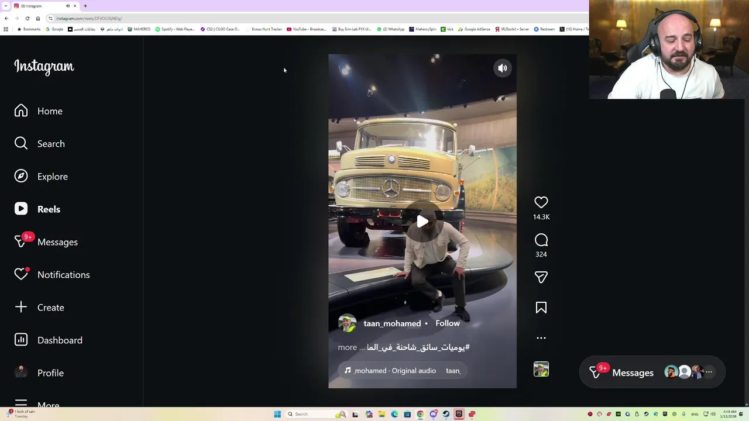The image size is (749, 421).
Task: Open the Google bookmark
Action: pos(54,29)
